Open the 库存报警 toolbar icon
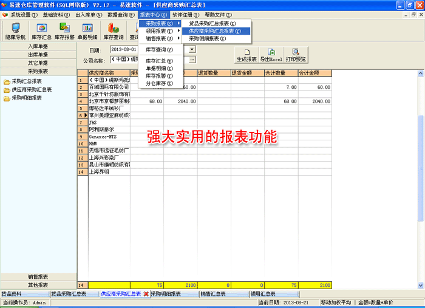Image resolution: width=425 pixels, height=308 pixels. tap(64, 31)
